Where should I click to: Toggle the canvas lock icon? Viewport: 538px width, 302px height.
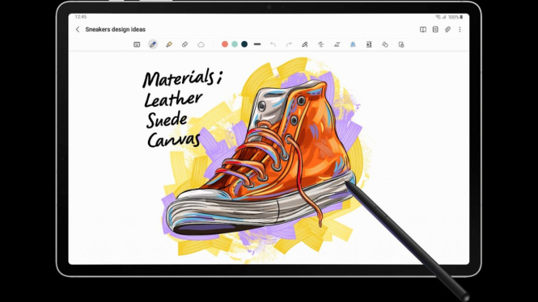click(x=401, y=44)
